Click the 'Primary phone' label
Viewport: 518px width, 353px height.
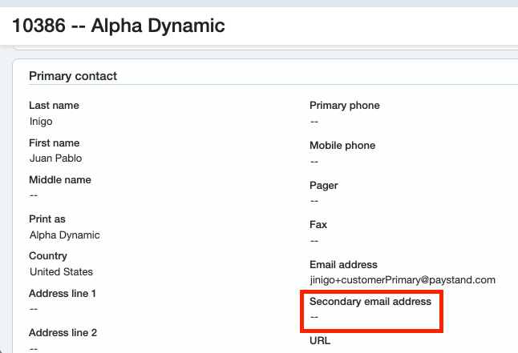tap(345, 105)
